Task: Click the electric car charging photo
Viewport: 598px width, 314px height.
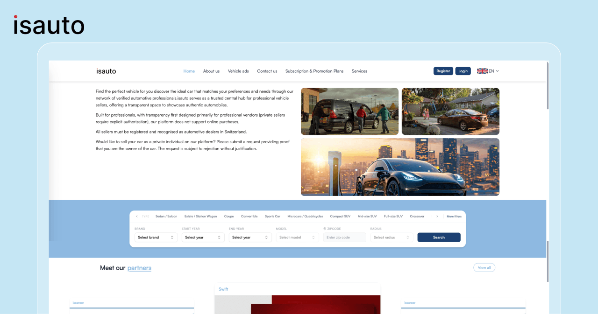Action: coord(400,167)
